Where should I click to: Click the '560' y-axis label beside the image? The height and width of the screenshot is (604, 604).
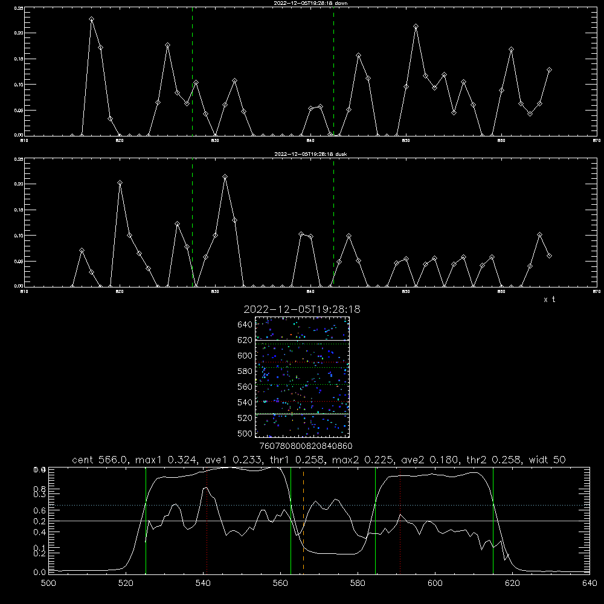[x=245, y=387]
